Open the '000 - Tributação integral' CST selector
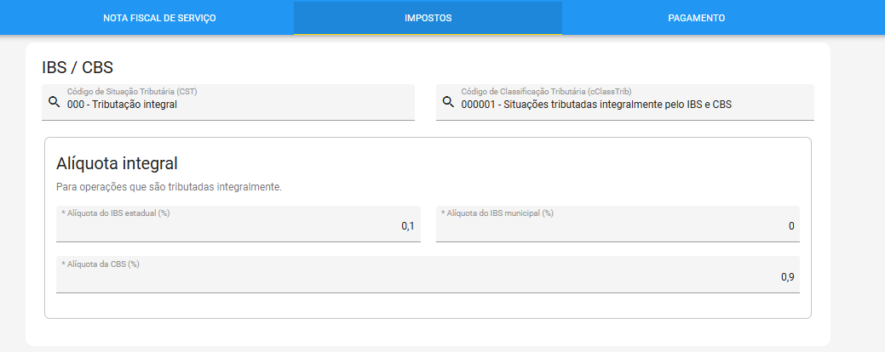 [x=228, y=102]
